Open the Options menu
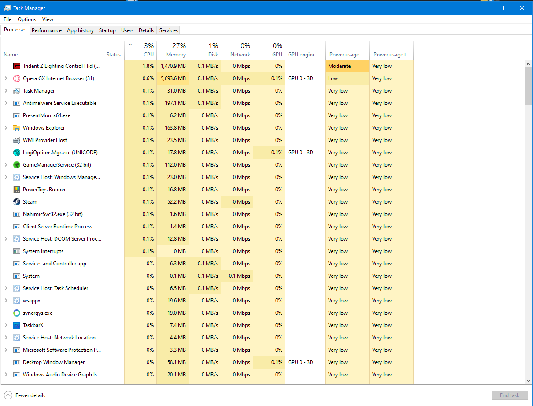 (27, 19)
